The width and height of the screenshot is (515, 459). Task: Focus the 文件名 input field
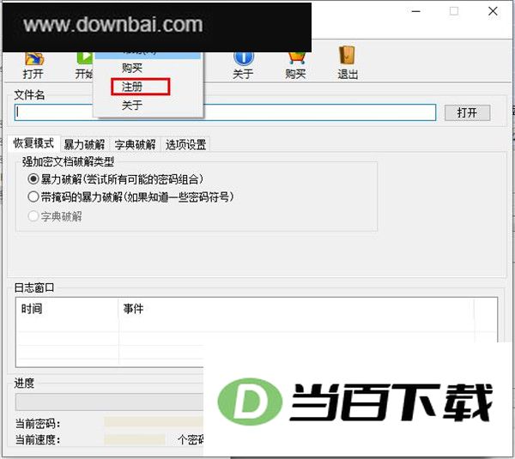point(225,112)
